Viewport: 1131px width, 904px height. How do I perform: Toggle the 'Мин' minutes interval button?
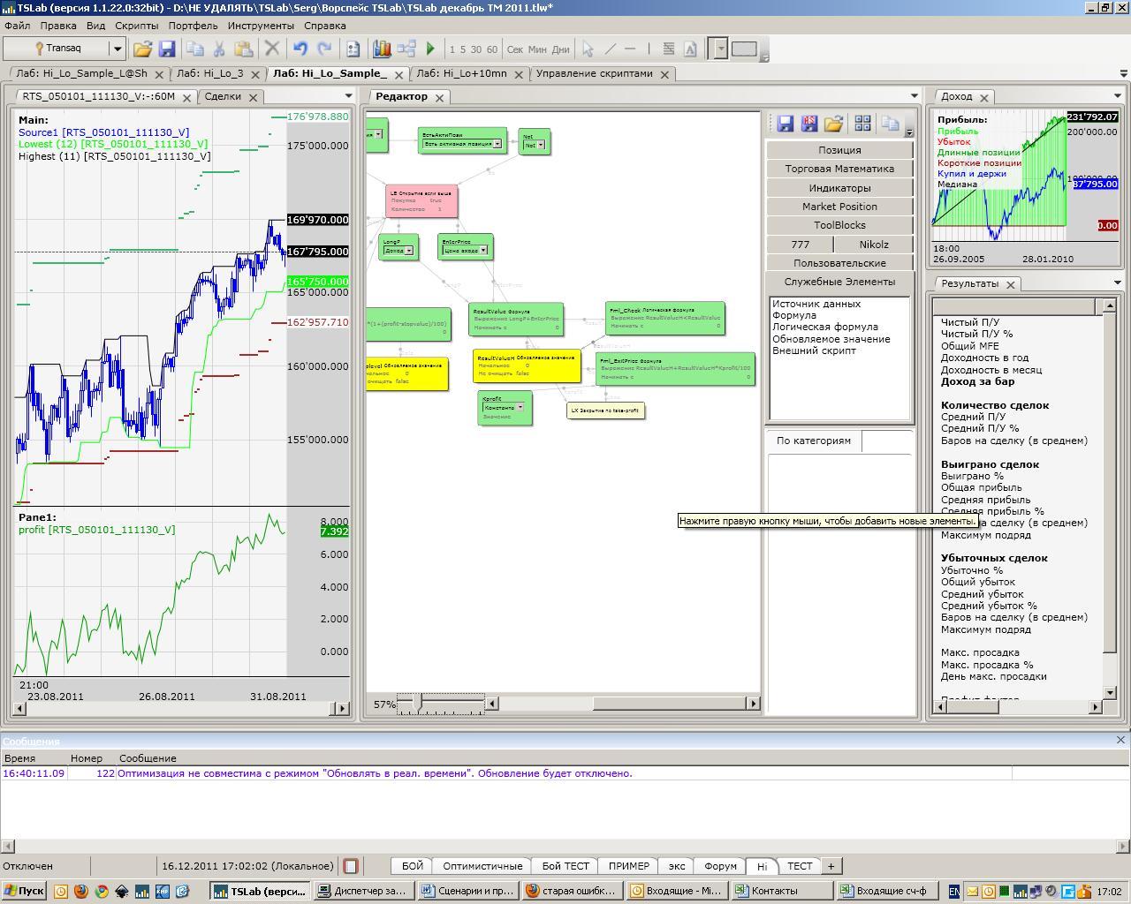tap(537, 49)
